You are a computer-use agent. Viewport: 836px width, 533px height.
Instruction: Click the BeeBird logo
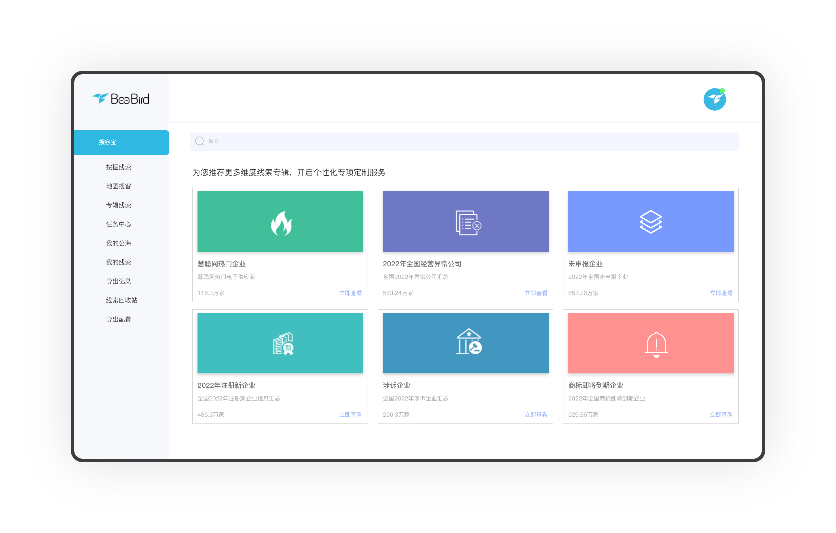[120, 99]
